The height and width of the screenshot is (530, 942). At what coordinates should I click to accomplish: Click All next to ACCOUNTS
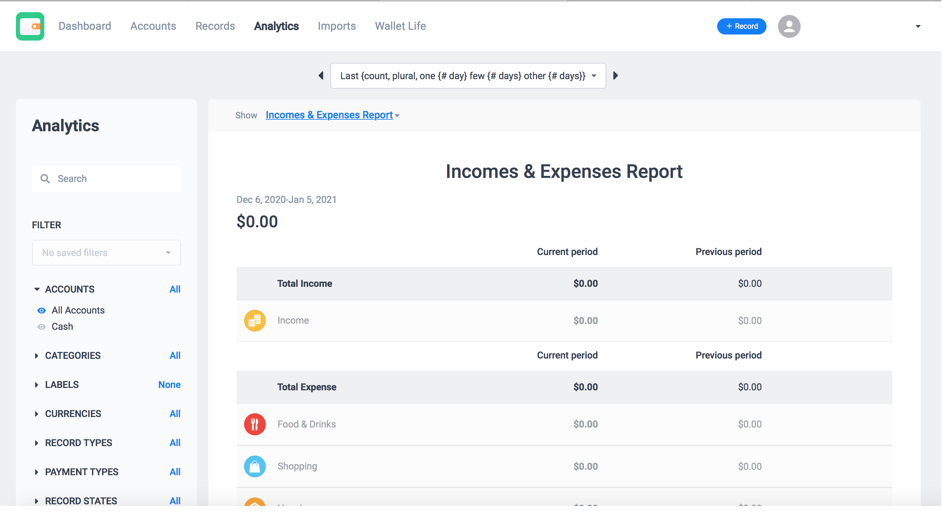click(x=175, y=289)
